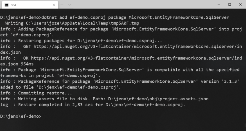Click the cmd terminal icon in tab
Viewport: 246px width, 131px height.
tap(6, 5)
